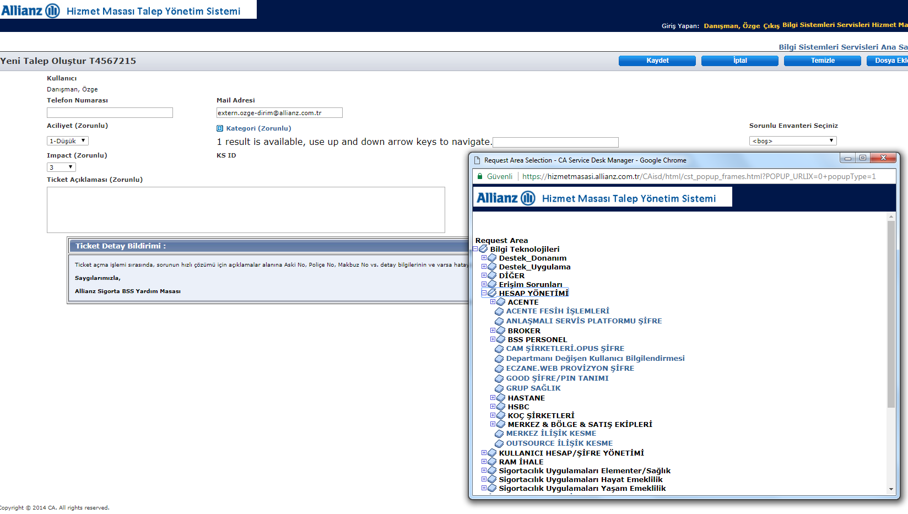Screen dimensions: 908x514
Task: Click the popup scrollbar down arrow
Action: pos(891,489)
